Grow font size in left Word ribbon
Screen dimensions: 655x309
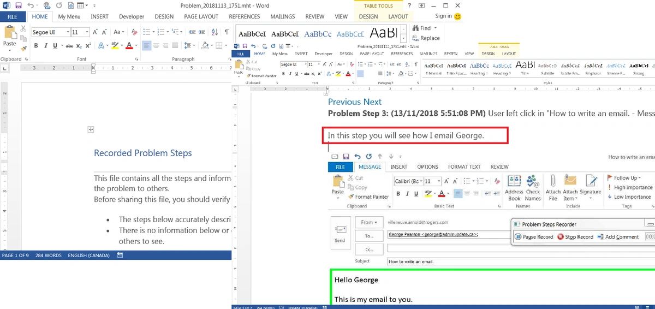point(96,32)
